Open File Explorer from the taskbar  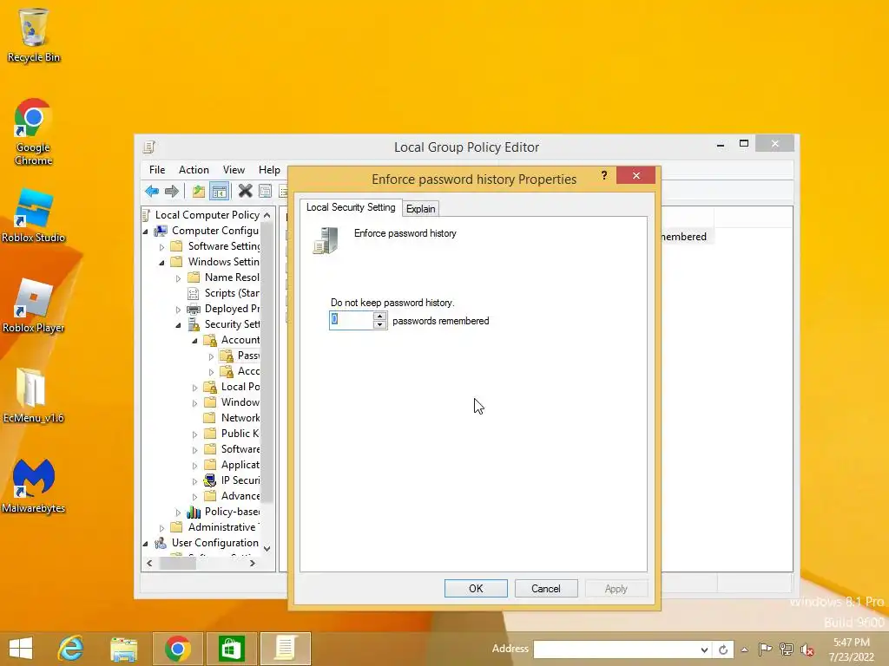click(123, 649)
